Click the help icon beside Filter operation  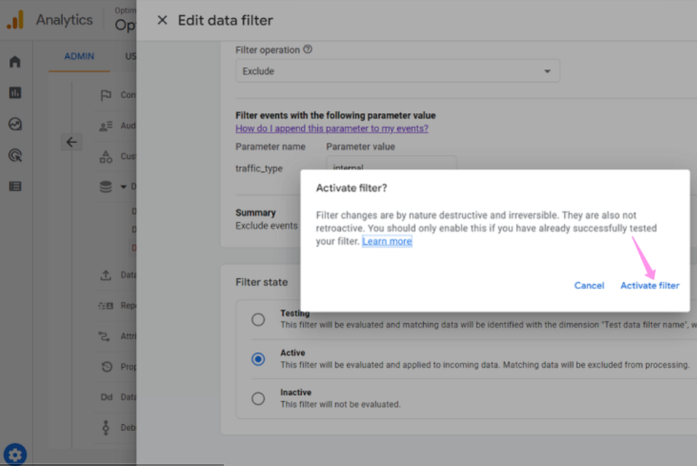click(x=308, y=50)
